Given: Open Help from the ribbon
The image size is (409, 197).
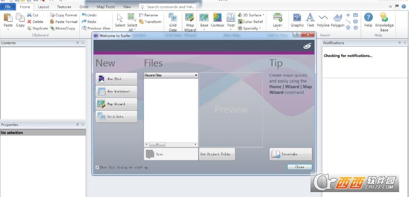Looking at the screenshot, I should 368,20.
